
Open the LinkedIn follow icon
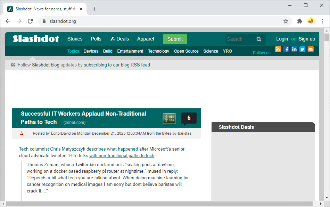[x=294, y=49]
